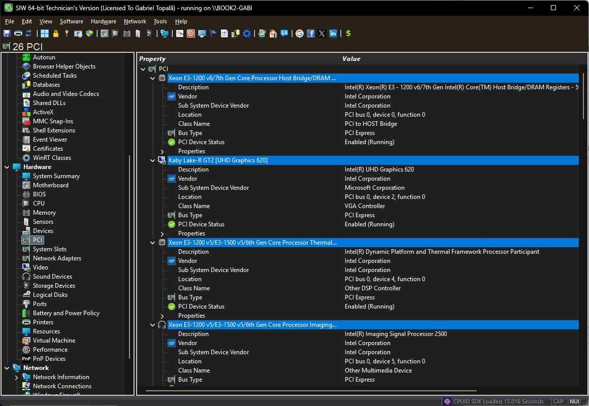Select Browser Helper Objects in tree
This screenshot has width=589, height=406.
64,66
